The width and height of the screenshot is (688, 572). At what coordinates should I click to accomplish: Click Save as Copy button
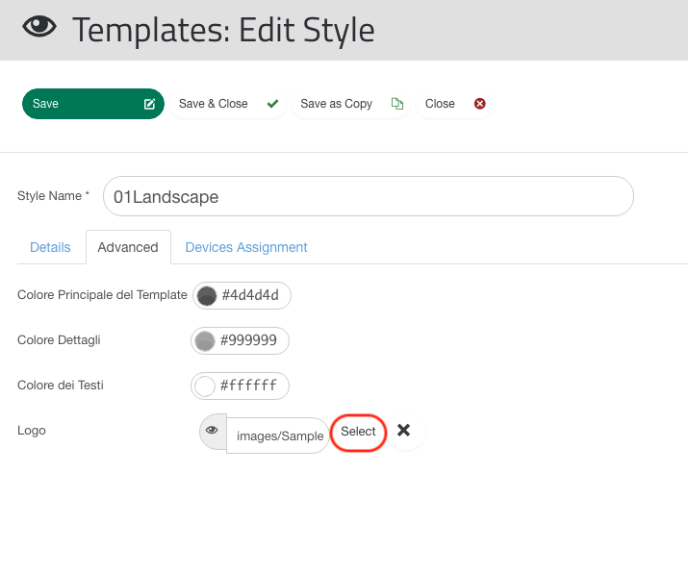coord(350,104)
